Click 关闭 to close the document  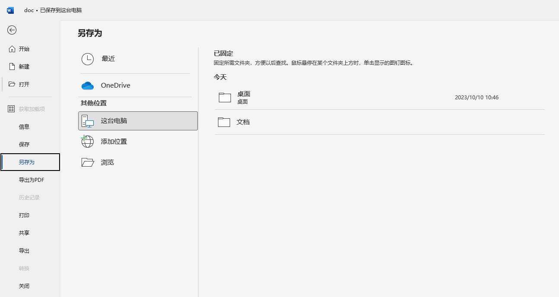(24, 286)
